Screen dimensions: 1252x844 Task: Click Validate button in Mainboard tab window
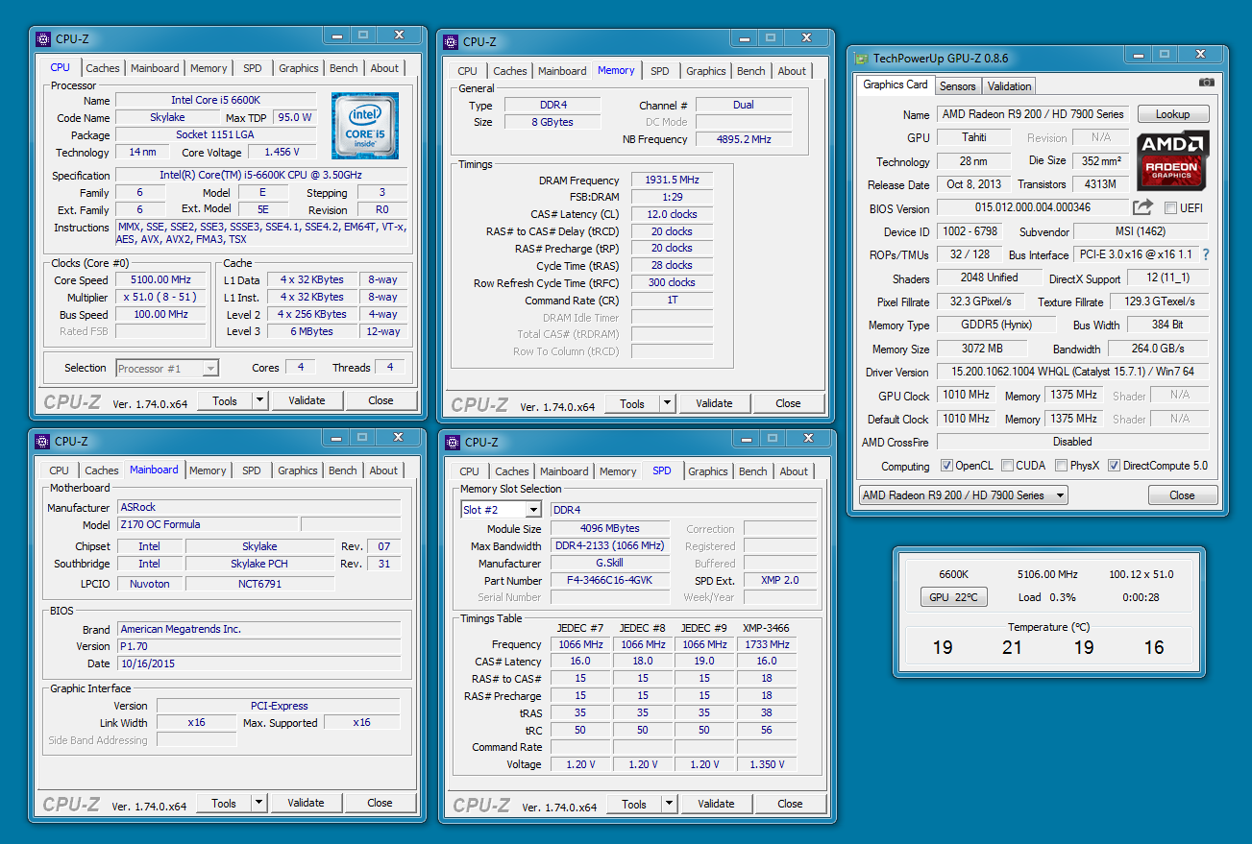tap(306, 803)
